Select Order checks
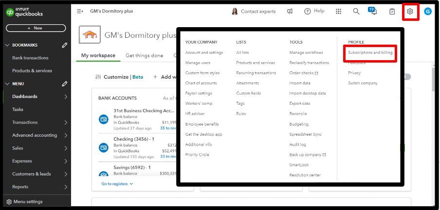The image size is (440, 210). click(304, 73)
